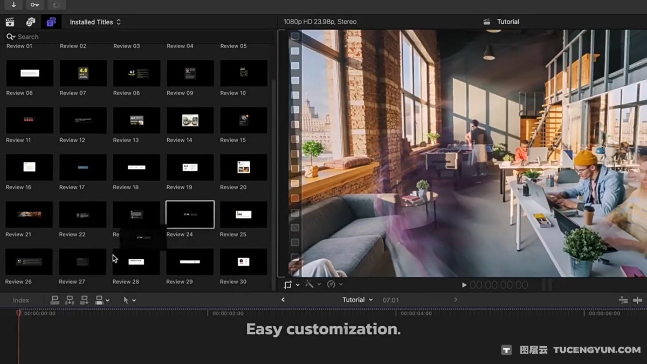Viewport: 647px width, 364px height.
Task: Click the Import Media down-arrow button
Action: (x=13, y=5)
